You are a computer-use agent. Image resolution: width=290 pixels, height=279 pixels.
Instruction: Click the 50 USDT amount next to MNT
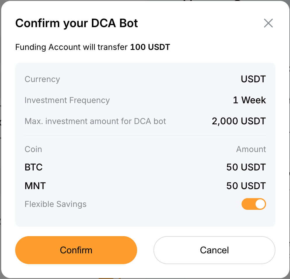click(x=246, y=186)
